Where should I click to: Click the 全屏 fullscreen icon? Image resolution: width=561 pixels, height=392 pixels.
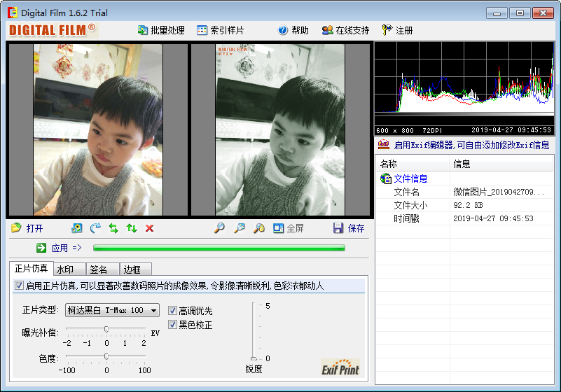279,228
